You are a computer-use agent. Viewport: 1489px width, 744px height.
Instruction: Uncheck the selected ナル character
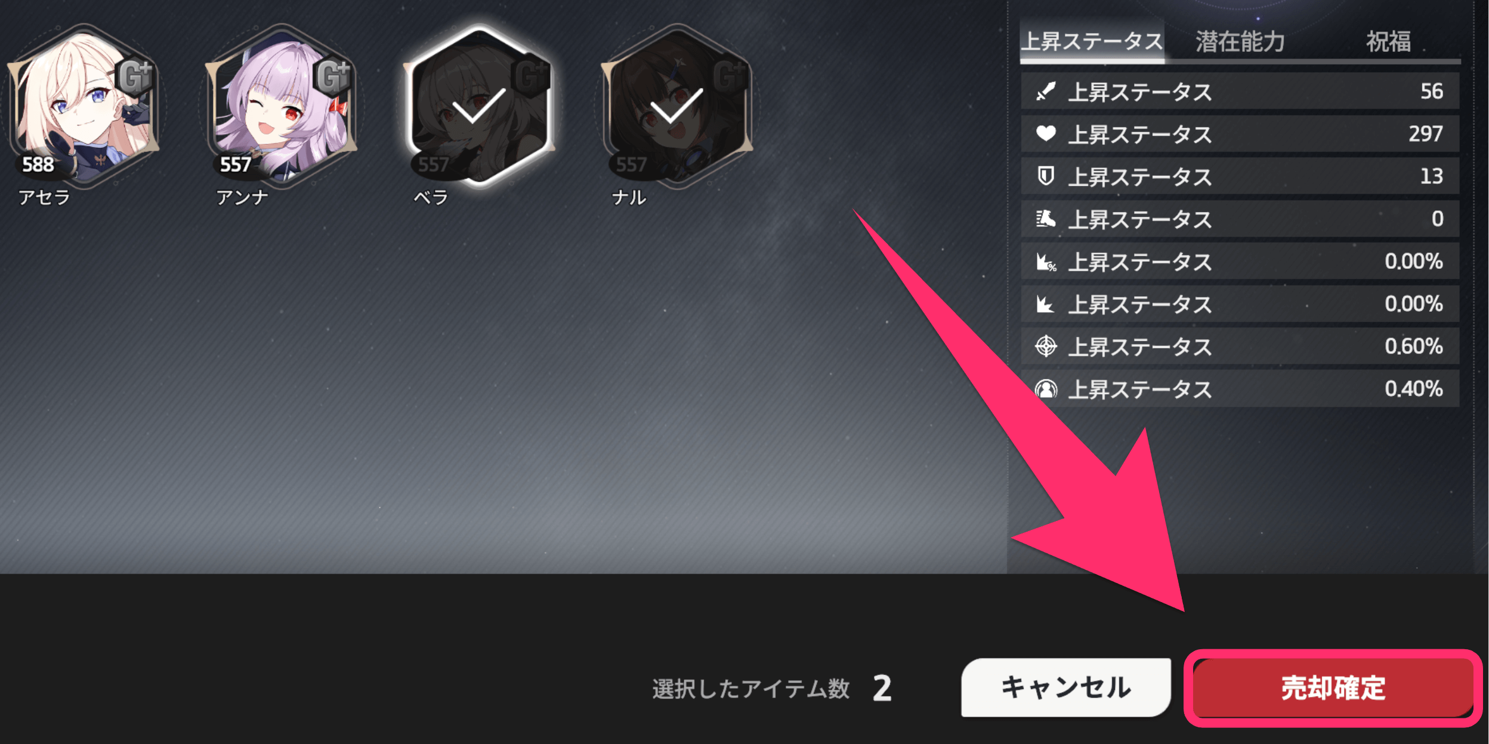(677, 106)
